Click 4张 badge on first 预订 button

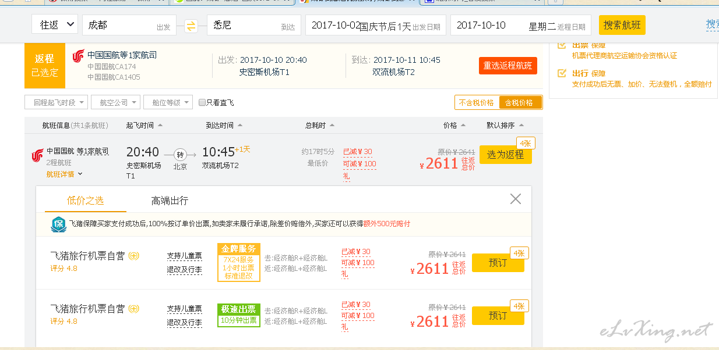(x=519, y=253)
